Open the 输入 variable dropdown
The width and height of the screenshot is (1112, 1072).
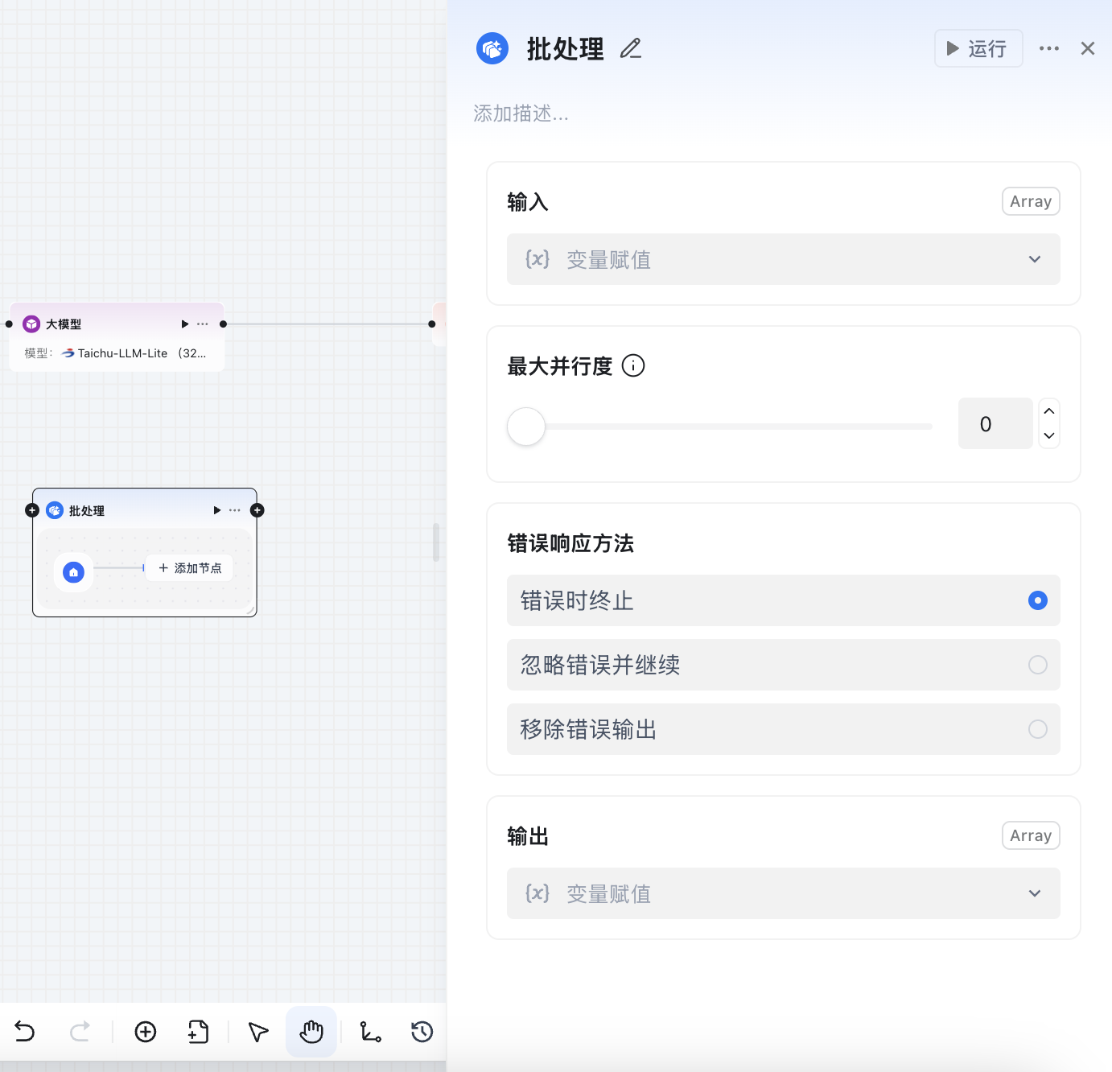[x=783, y=259]
